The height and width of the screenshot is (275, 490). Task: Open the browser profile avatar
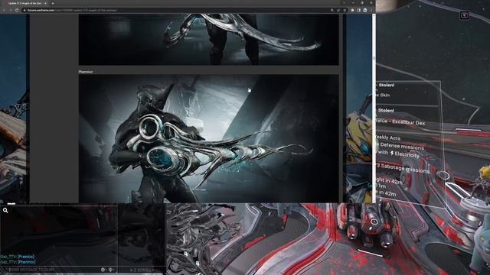[x=365, y=10]
